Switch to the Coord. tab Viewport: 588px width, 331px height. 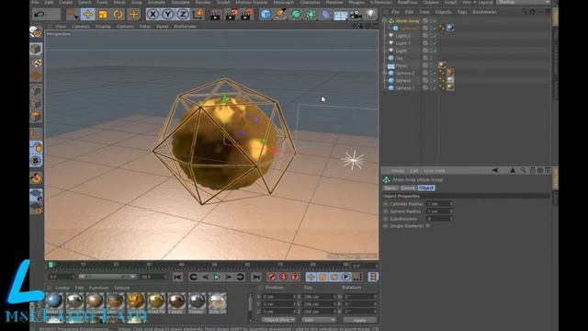pyautogui.click(x=408, y=188)
